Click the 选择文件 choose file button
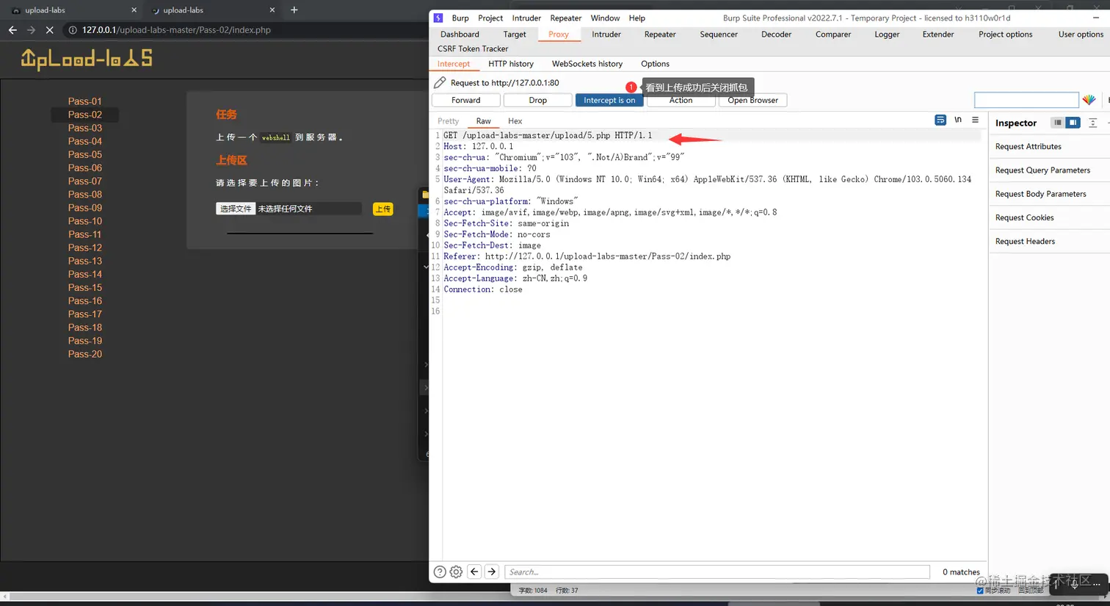 tap(236, 209)
